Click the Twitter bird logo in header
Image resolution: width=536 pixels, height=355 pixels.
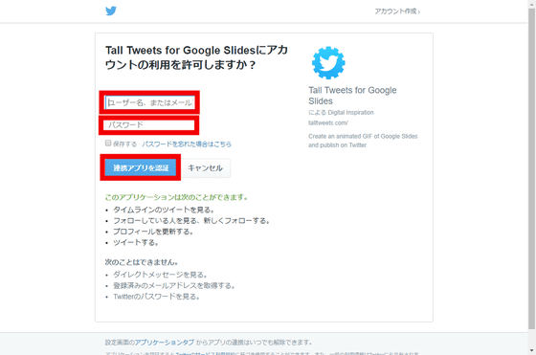coord(111,11)
